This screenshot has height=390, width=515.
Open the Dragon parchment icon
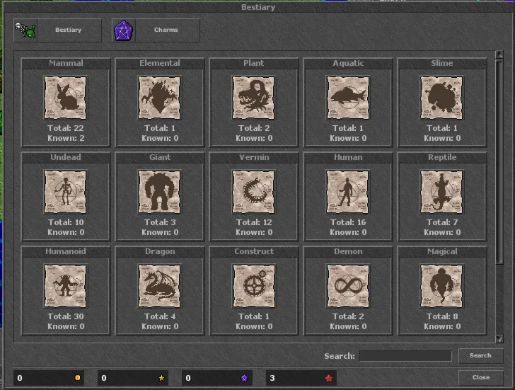tap(159, 286)
